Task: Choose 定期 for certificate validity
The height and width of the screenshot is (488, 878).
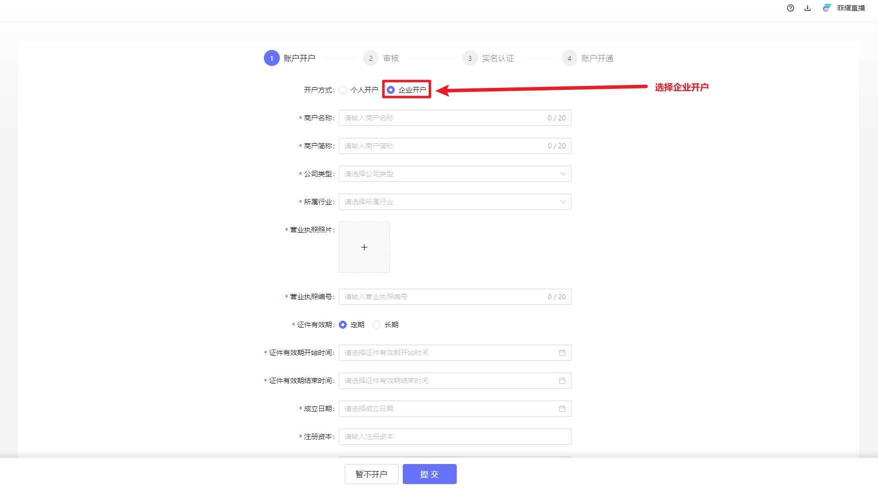Action: tap(343, 325)
